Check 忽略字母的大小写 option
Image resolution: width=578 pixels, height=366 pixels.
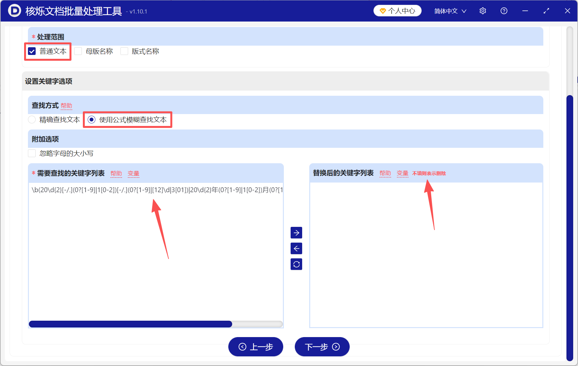coord(31,153)
